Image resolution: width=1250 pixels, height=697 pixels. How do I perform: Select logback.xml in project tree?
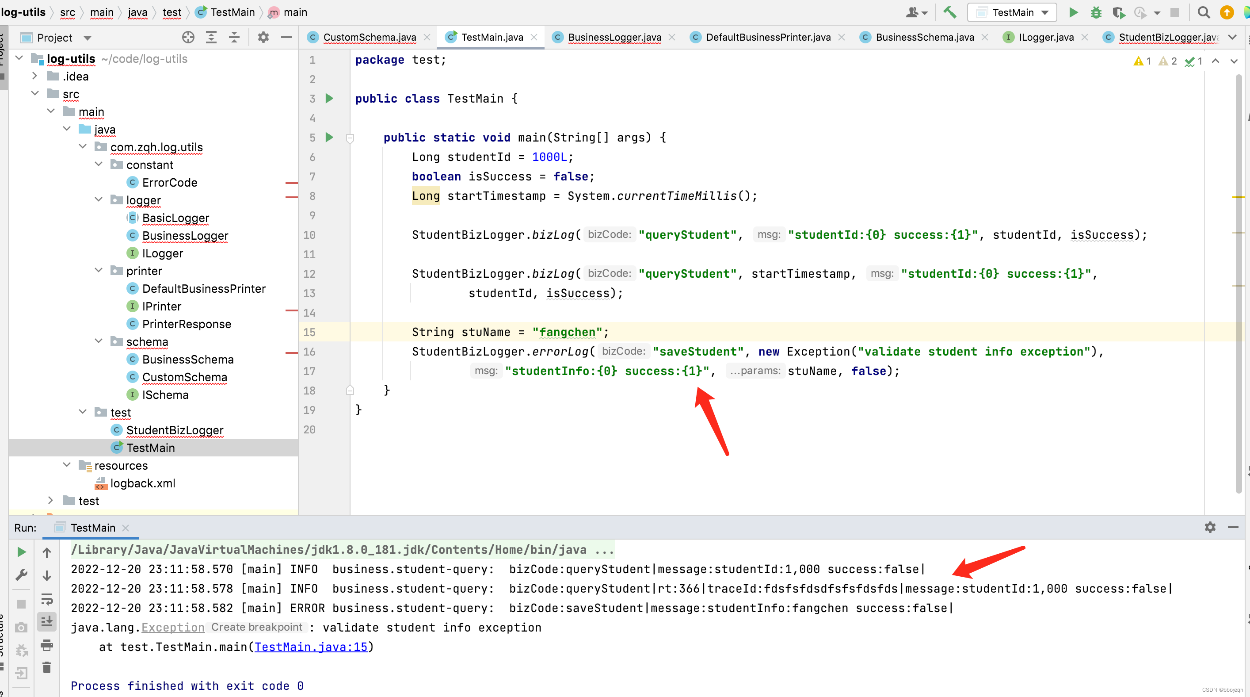click(142, 483)
